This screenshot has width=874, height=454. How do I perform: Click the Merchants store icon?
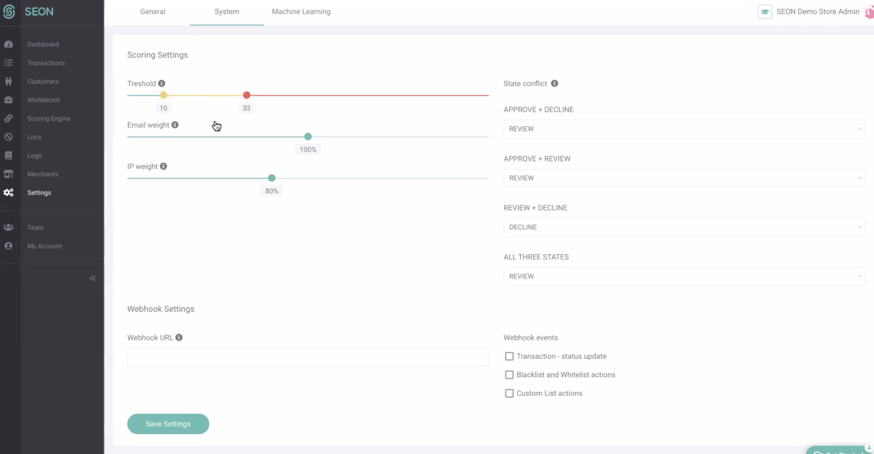click(9, 174)
